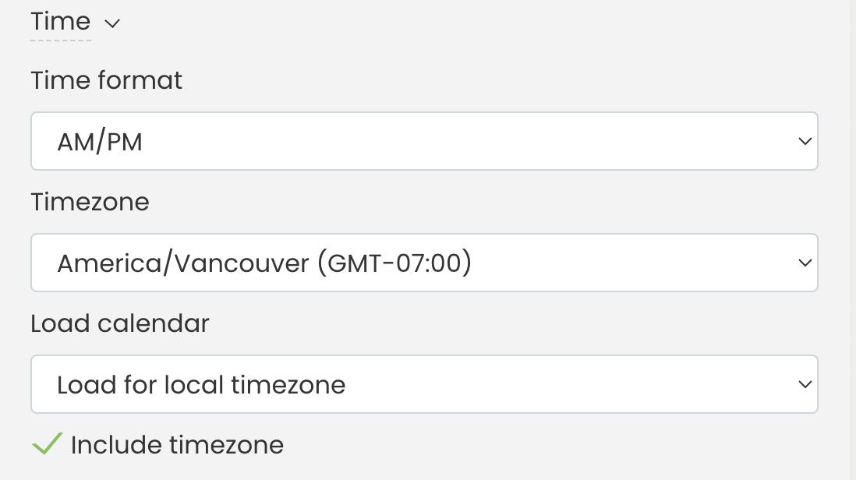Toggle the green Include timezone checkmark
The image size is (856, 480).
point(46,443)
